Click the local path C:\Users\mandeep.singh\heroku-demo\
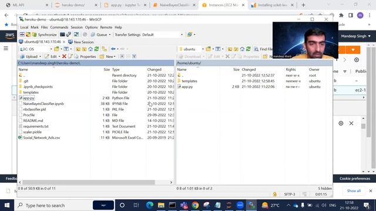Image resolution: width=376 pixels, height=211 pixels. tap(49, 63)
